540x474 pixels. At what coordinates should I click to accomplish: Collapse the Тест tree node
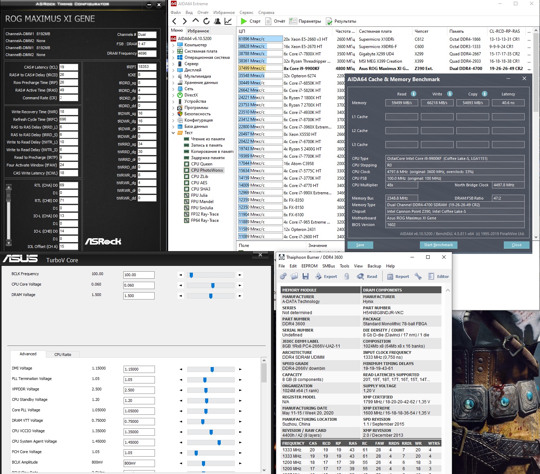click(173, 133)
